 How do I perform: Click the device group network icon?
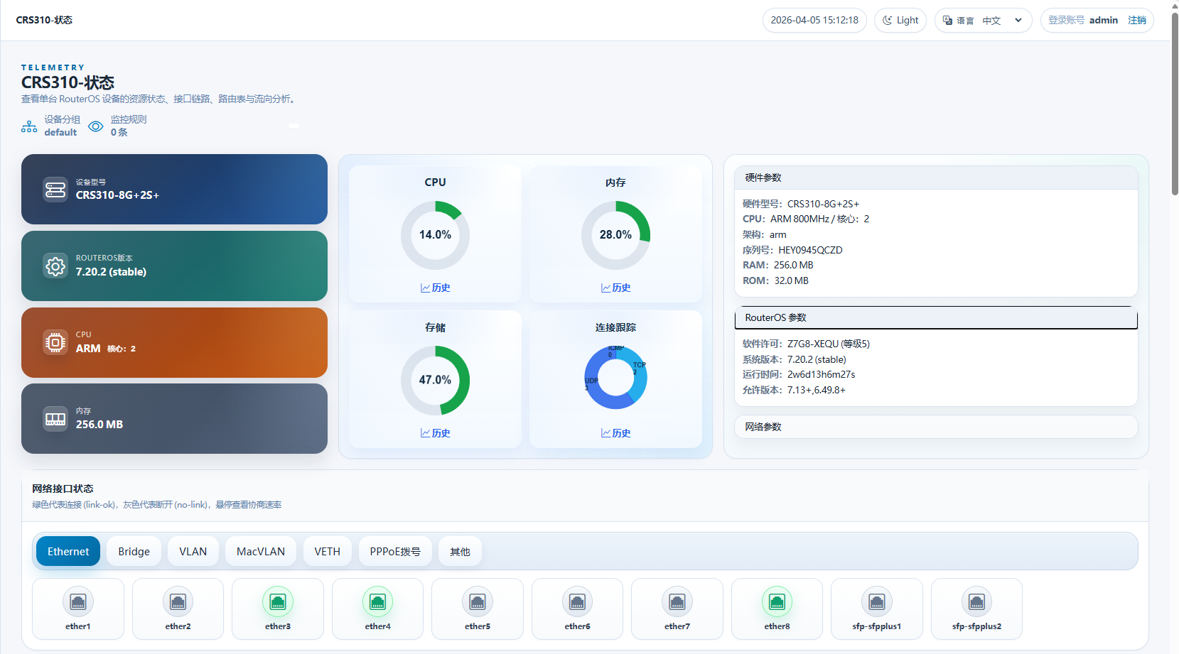coord(29,126)
